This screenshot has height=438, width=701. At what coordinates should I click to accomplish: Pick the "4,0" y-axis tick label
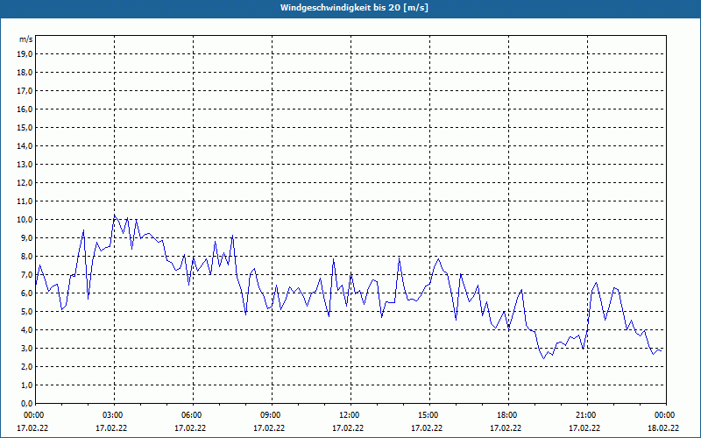point(26,330)
